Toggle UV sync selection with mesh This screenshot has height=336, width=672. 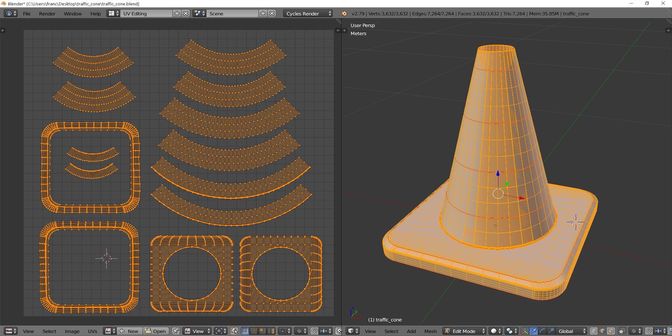click(234, 331)
